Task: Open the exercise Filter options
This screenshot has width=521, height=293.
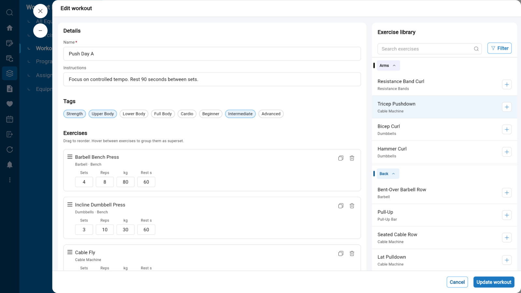Action: click(500, 49)
